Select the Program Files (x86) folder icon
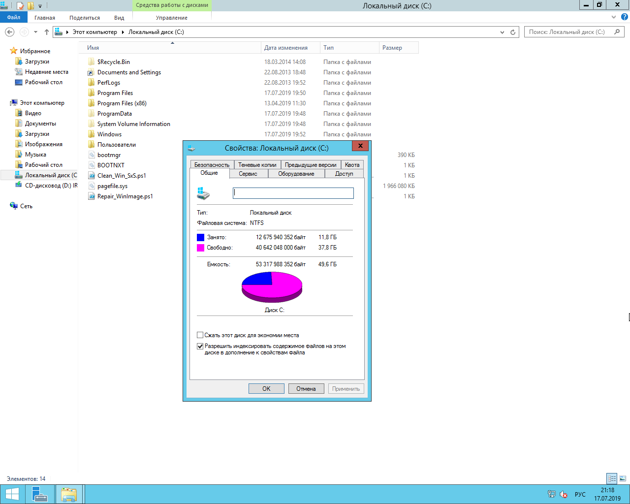The height and width of the screenshot is (504, 630). (x=91, y=103)
